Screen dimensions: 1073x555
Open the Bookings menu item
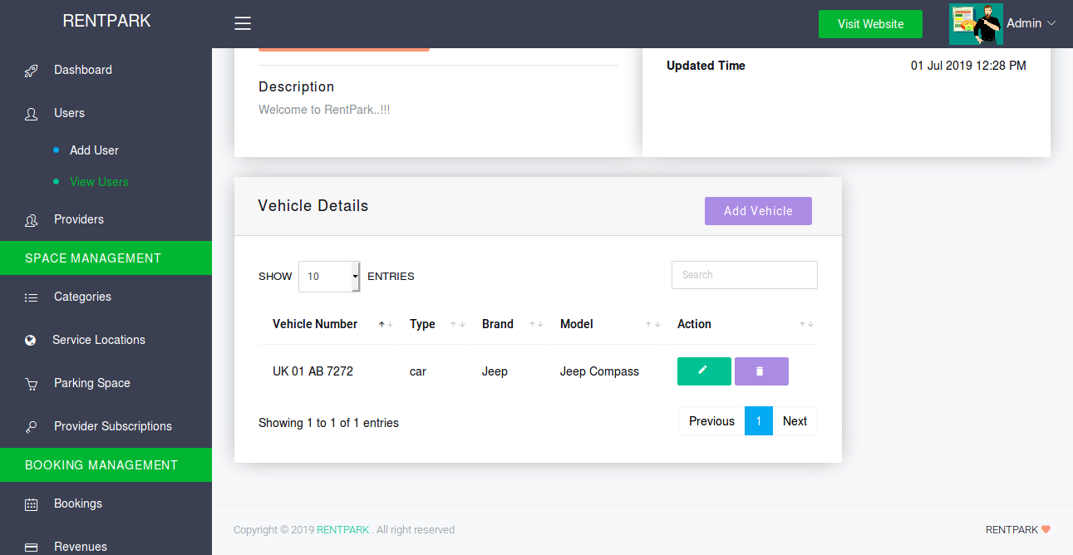pos(78,503)
